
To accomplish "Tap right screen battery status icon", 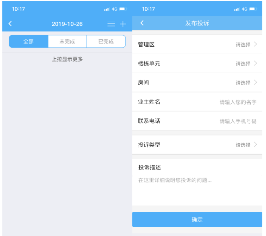I will pyautogui.click(x=253, y=9).
